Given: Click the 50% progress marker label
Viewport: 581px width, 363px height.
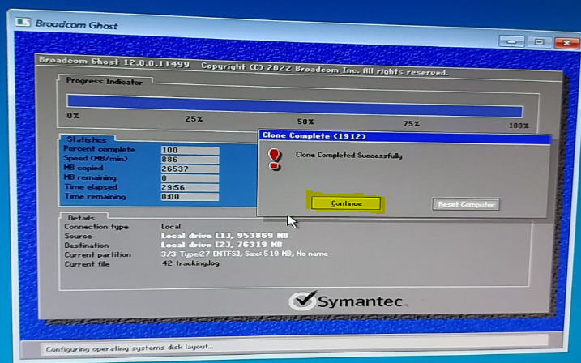Looking at the screenshot, I should coord(305,122).
